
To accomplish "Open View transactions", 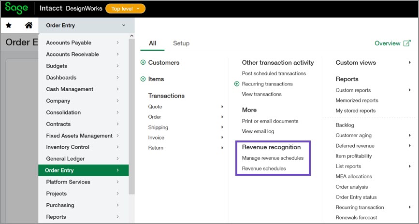I will [x=261, y=94].
